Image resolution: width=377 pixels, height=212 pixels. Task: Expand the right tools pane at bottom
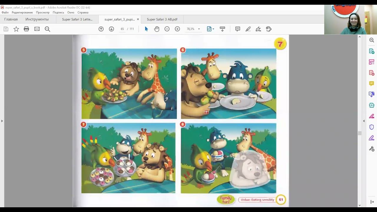coord(372,202)
